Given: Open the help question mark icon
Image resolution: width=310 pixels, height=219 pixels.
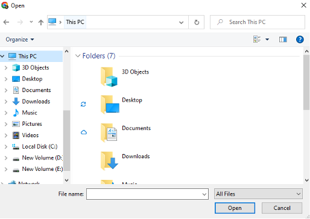Looking at the screenshot, I should tap(300, 39).
